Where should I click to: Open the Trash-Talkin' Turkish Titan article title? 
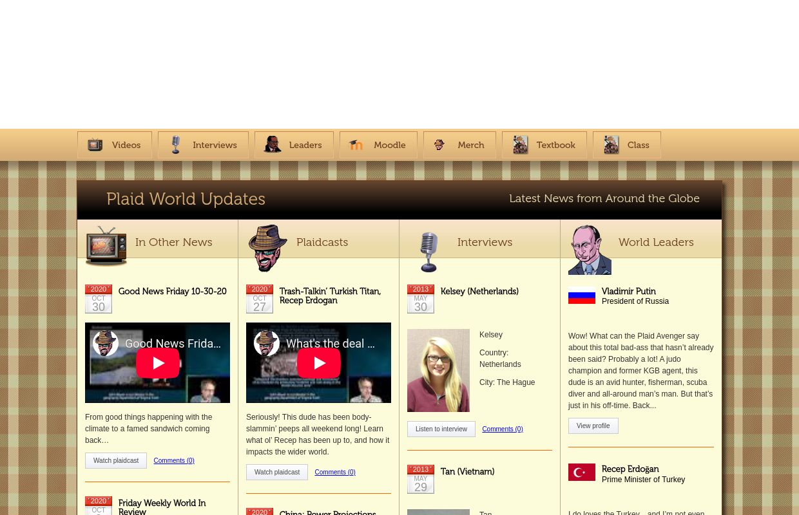click(x=330, y=296)
